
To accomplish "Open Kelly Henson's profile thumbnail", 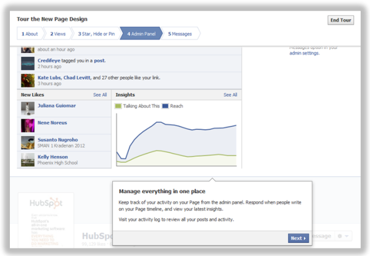I will 27,160.
